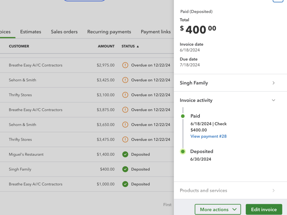Go to the Sales orders tab
The image size is (287, 215).
[64, 32]
